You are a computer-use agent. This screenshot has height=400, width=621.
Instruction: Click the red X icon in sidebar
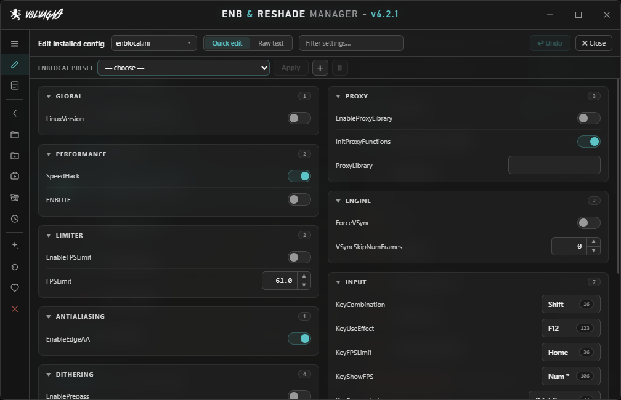tap(15, 309)
